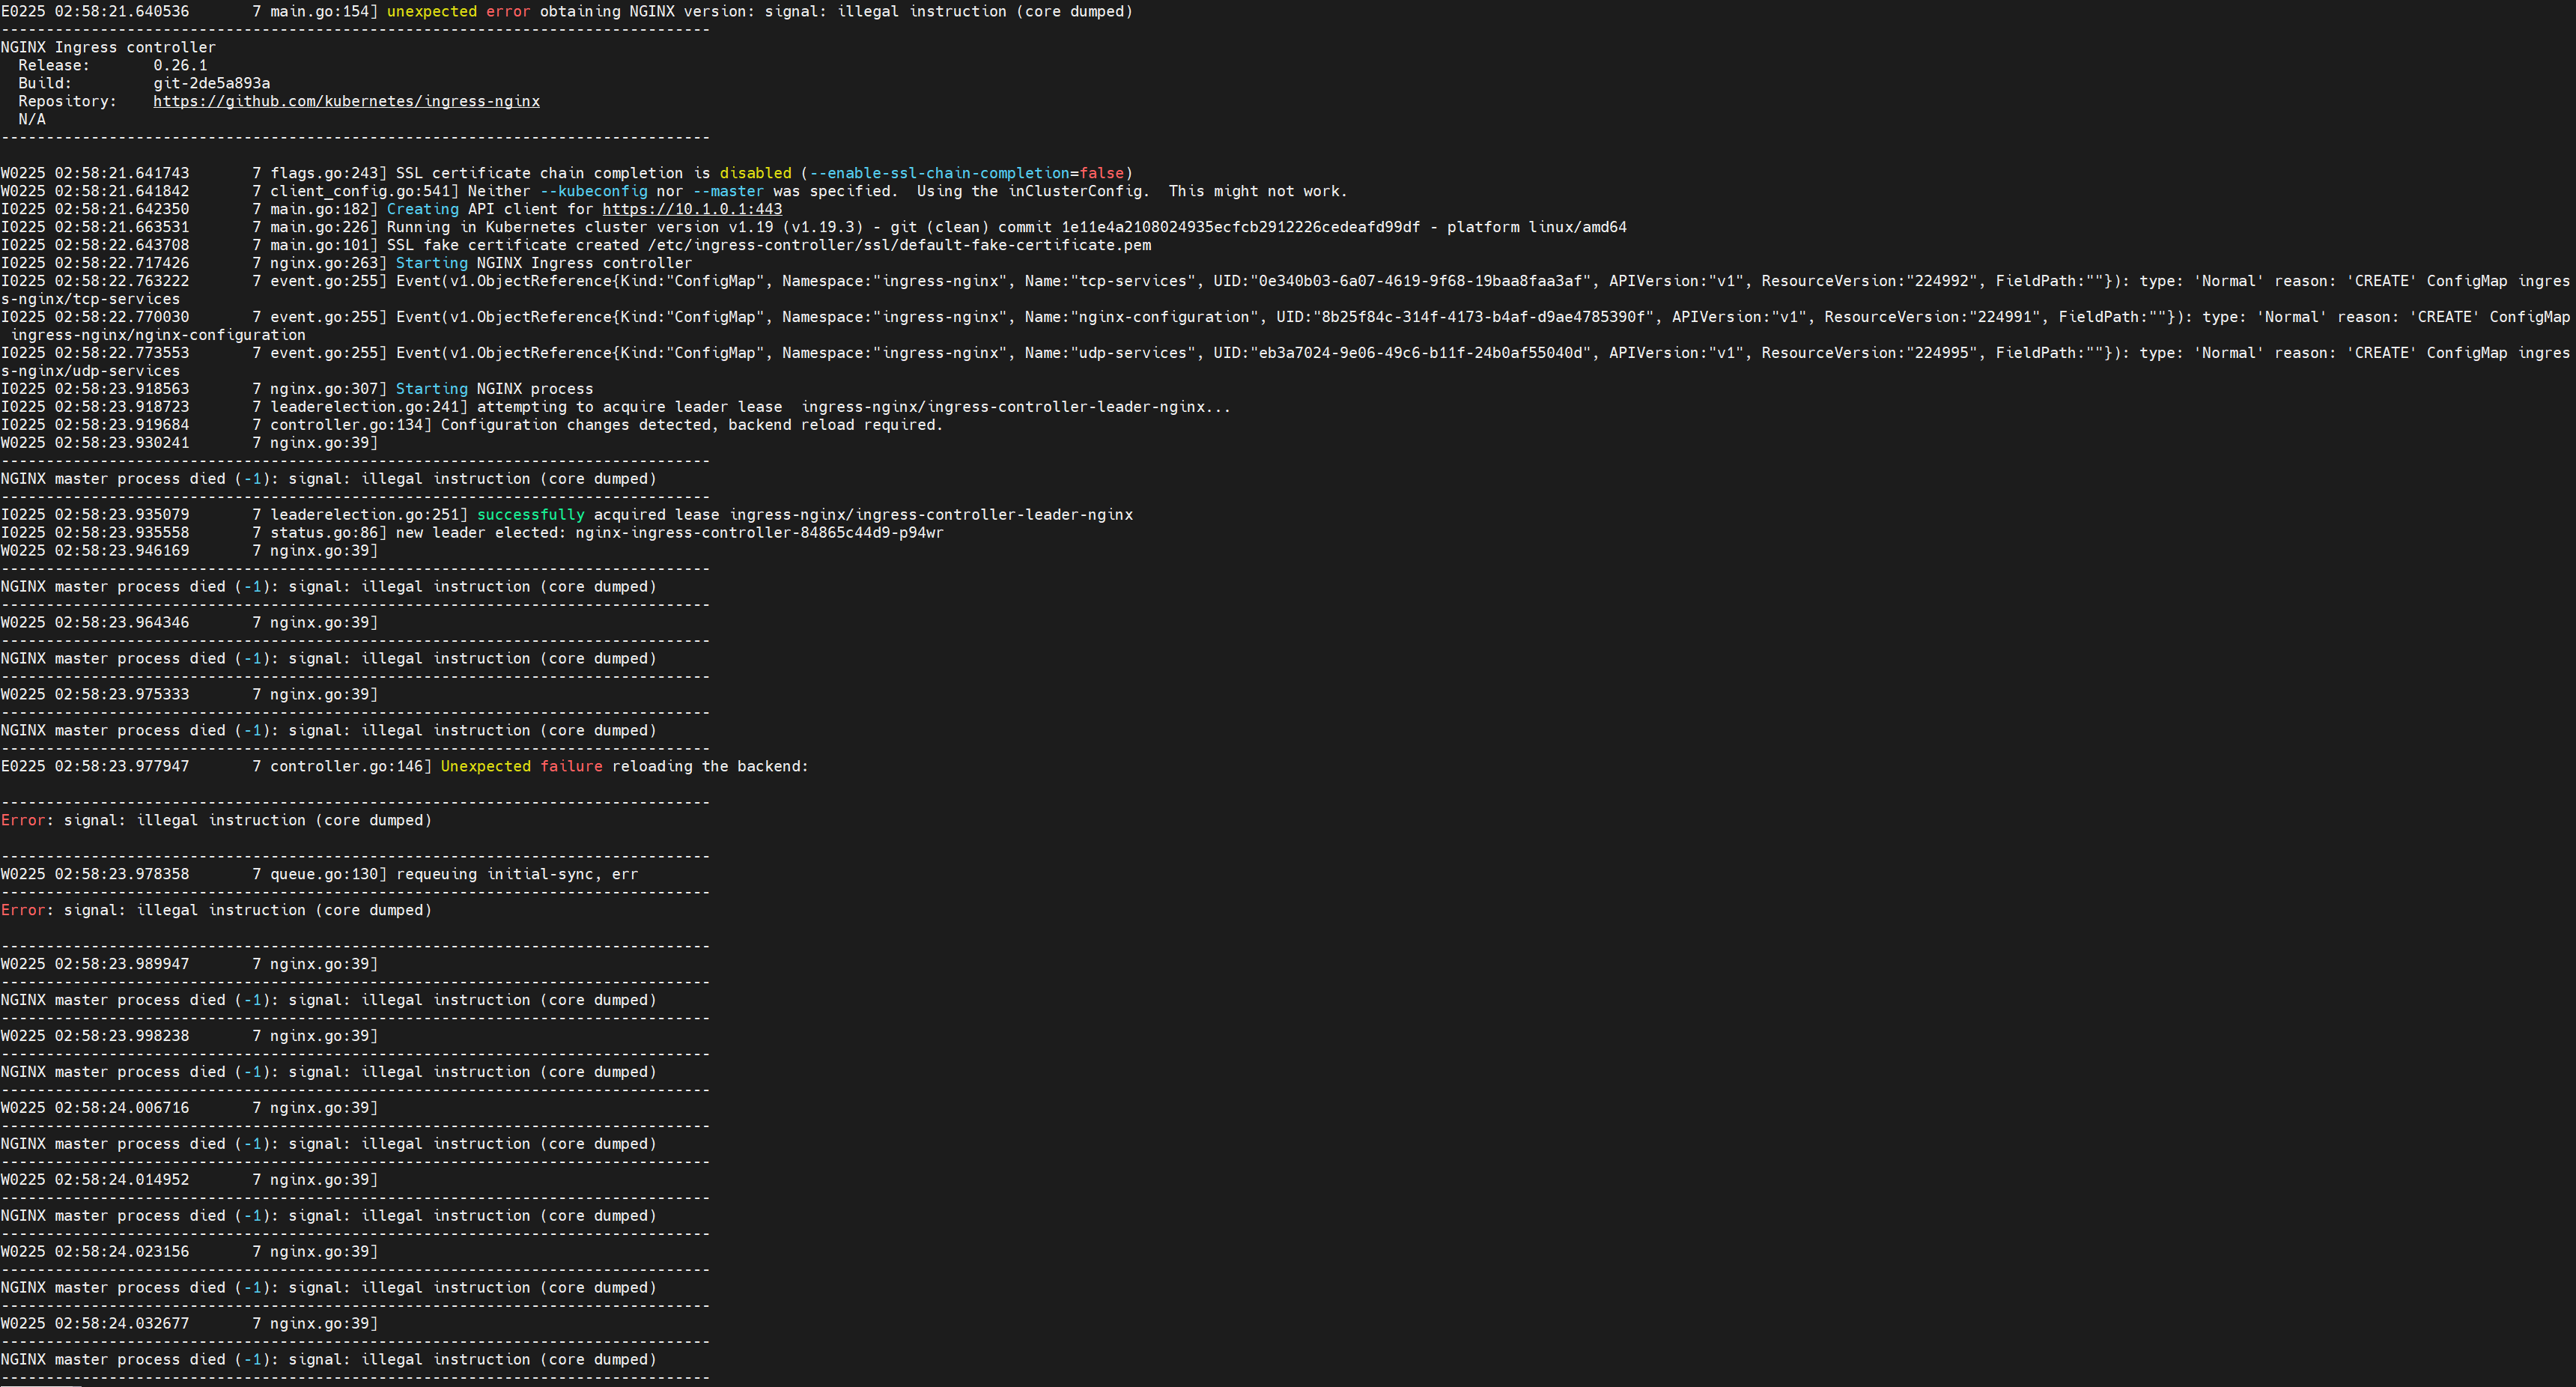Click the build hash git-2de5a893a
Image resolution: width=2576 pixels, height=1387 pixels.
tap(211, 83)
